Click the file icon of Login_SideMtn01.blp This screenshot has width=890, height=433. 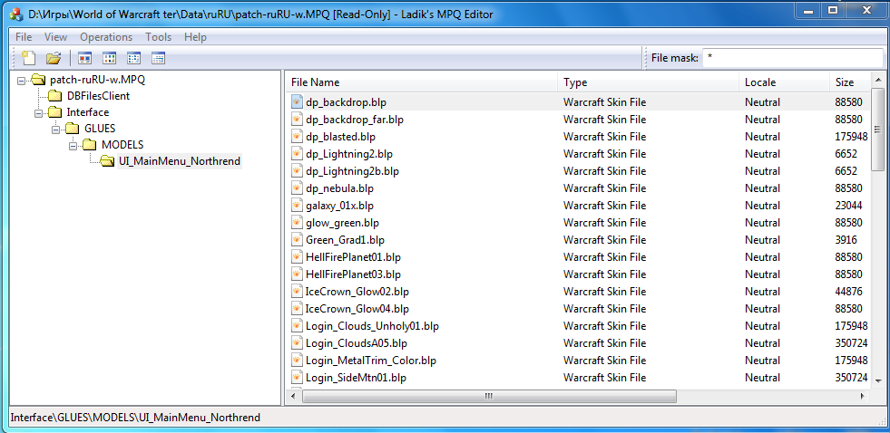coord(297,378)
